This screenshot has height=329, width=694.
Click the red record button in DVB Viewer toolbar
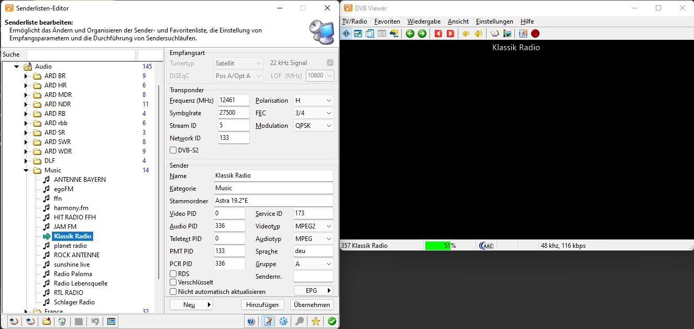(535, 34)
